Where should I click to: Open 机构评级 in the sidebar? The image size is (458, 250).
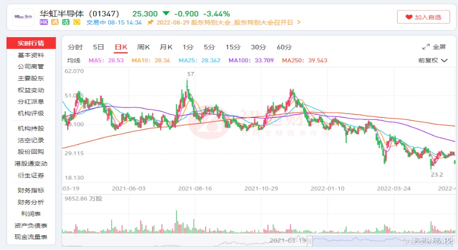click(x=31, y=113)
